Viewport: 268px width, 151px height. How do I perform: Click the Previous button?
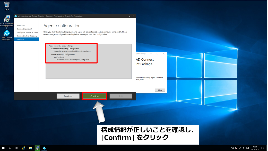68,96
